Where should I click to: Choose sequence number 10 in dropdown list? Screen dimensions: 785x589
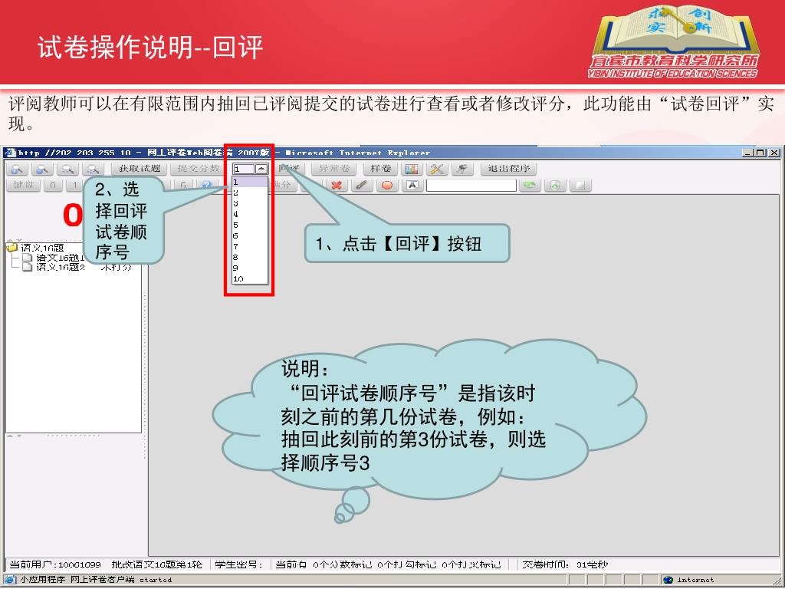(x=250, y=279)
